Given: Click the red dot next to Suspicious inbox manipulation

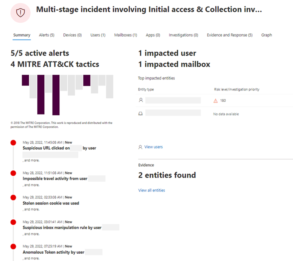Looking at the screenshot, I should pyautogui.click(x=13, y=223).
